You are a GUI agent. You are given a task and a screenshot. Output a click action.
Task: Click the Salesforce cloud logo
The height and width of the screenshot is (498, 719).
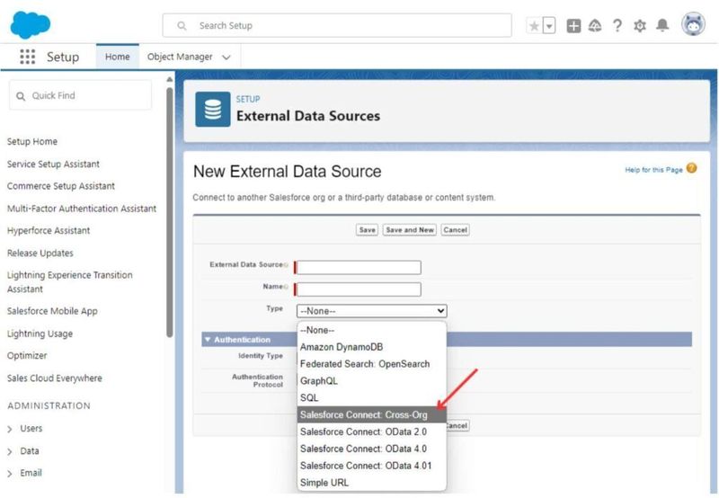coord(31,25)
